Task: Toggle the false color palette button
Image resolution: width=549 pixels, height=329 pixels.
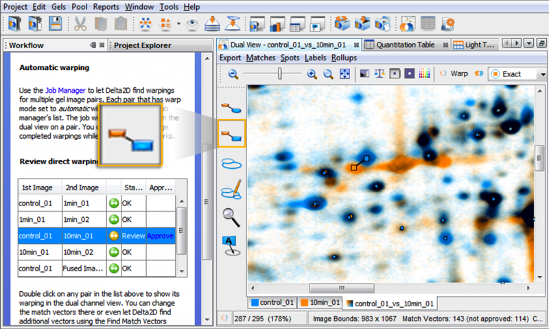Action: coord(425,73)
